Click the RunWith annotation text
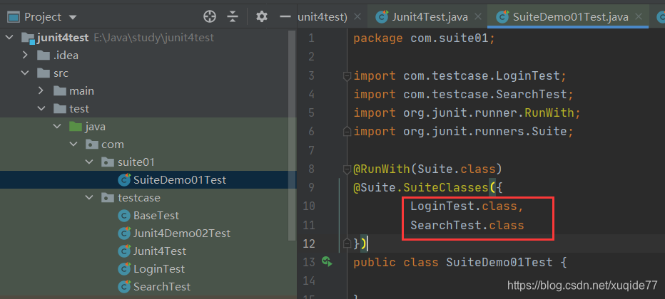 point(382,169)
